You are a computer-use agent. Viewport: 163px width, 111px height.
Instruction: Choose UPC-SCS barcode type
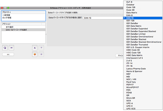point(143,108)
